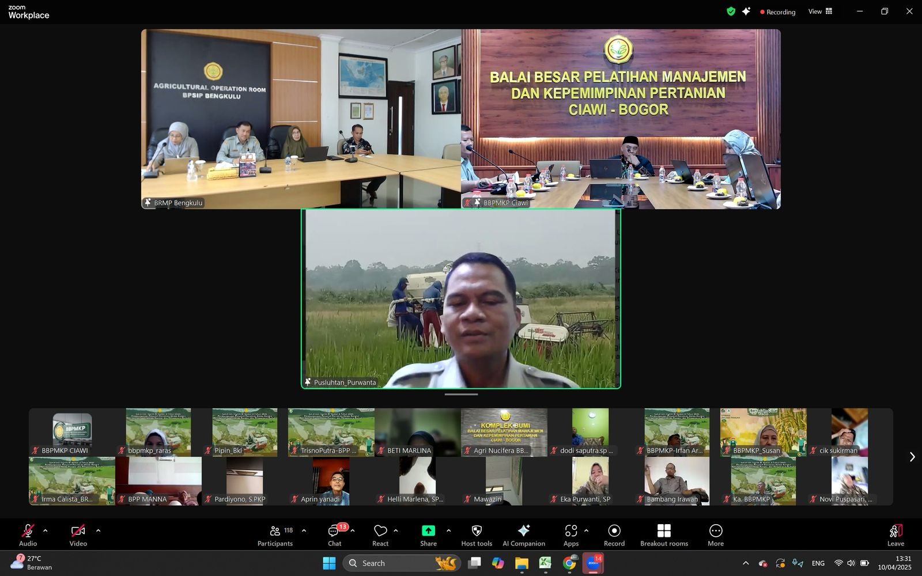Select the Irma Calista thumbnail
This screenshot has width=922, height=576.
(72, 481)
